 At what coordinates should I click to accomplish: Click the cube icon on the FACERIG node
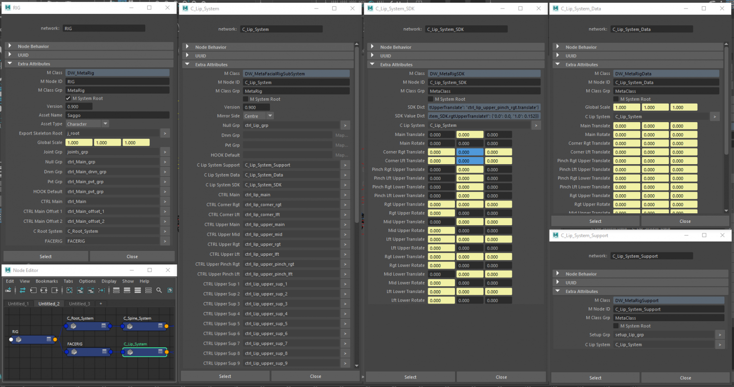coord(74,352)
